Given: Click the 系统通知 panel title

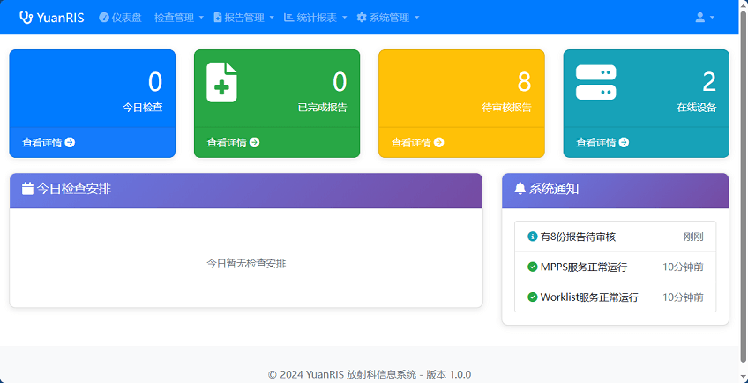Looking at the screenshot, I should [x=554, y=189].
